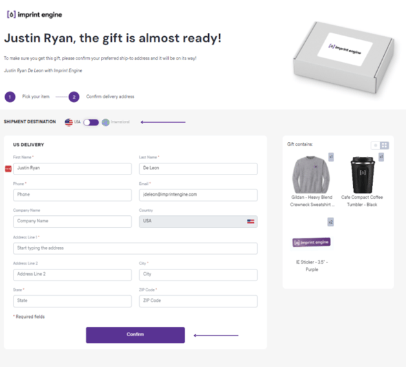The height and width of the screenshot is (367, 406).
Task: Switch gift items to grid view
Action: point(385,145)
